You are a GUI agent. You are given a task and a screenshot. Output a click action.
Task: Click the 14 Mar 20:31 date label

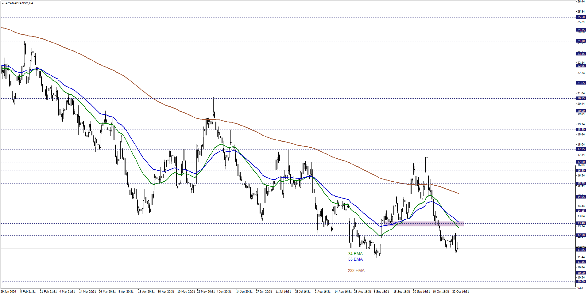click(87, 292)
